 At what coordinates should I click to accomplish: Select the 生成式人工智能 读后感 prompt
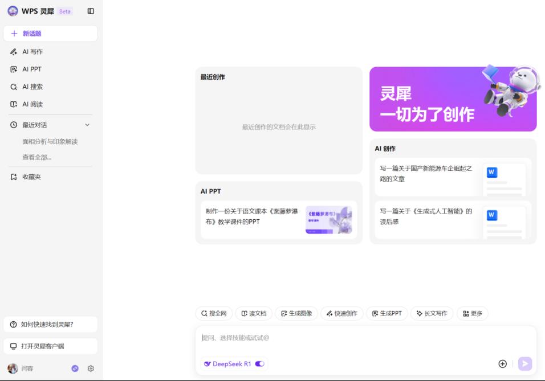point(453,220)
